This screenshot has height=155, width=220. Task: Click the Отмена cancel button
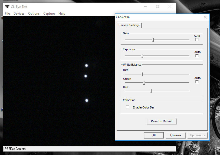[x=175, y=135]
